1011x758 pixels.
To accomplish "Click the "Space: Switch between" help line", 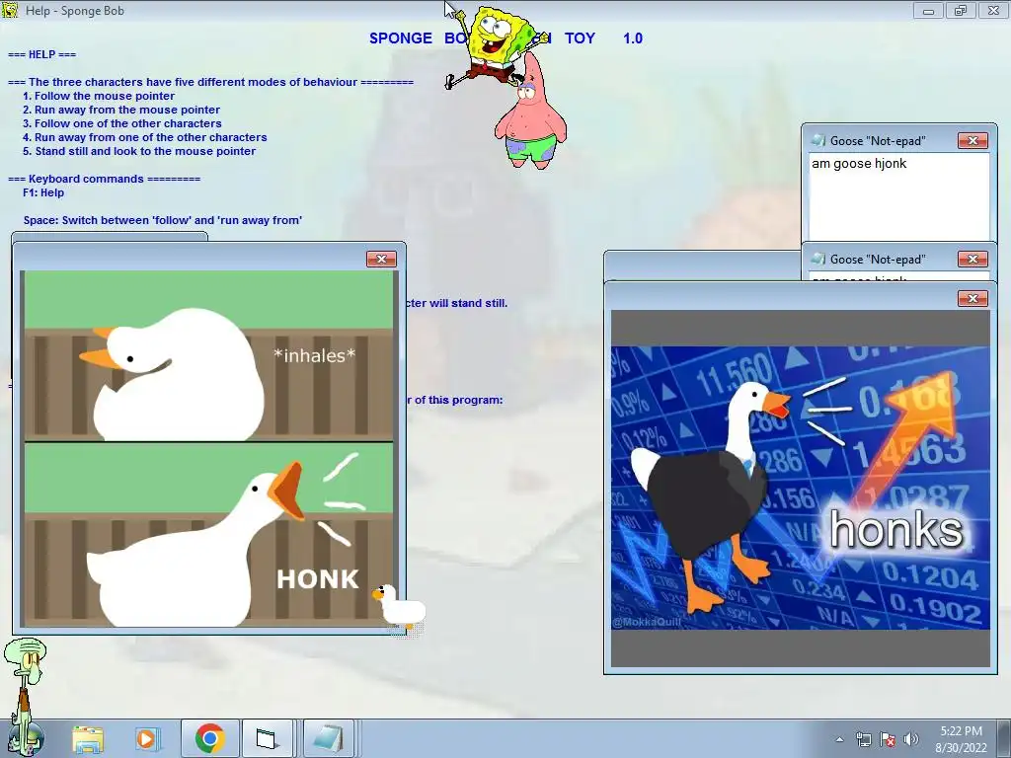I will coord(163,220).
